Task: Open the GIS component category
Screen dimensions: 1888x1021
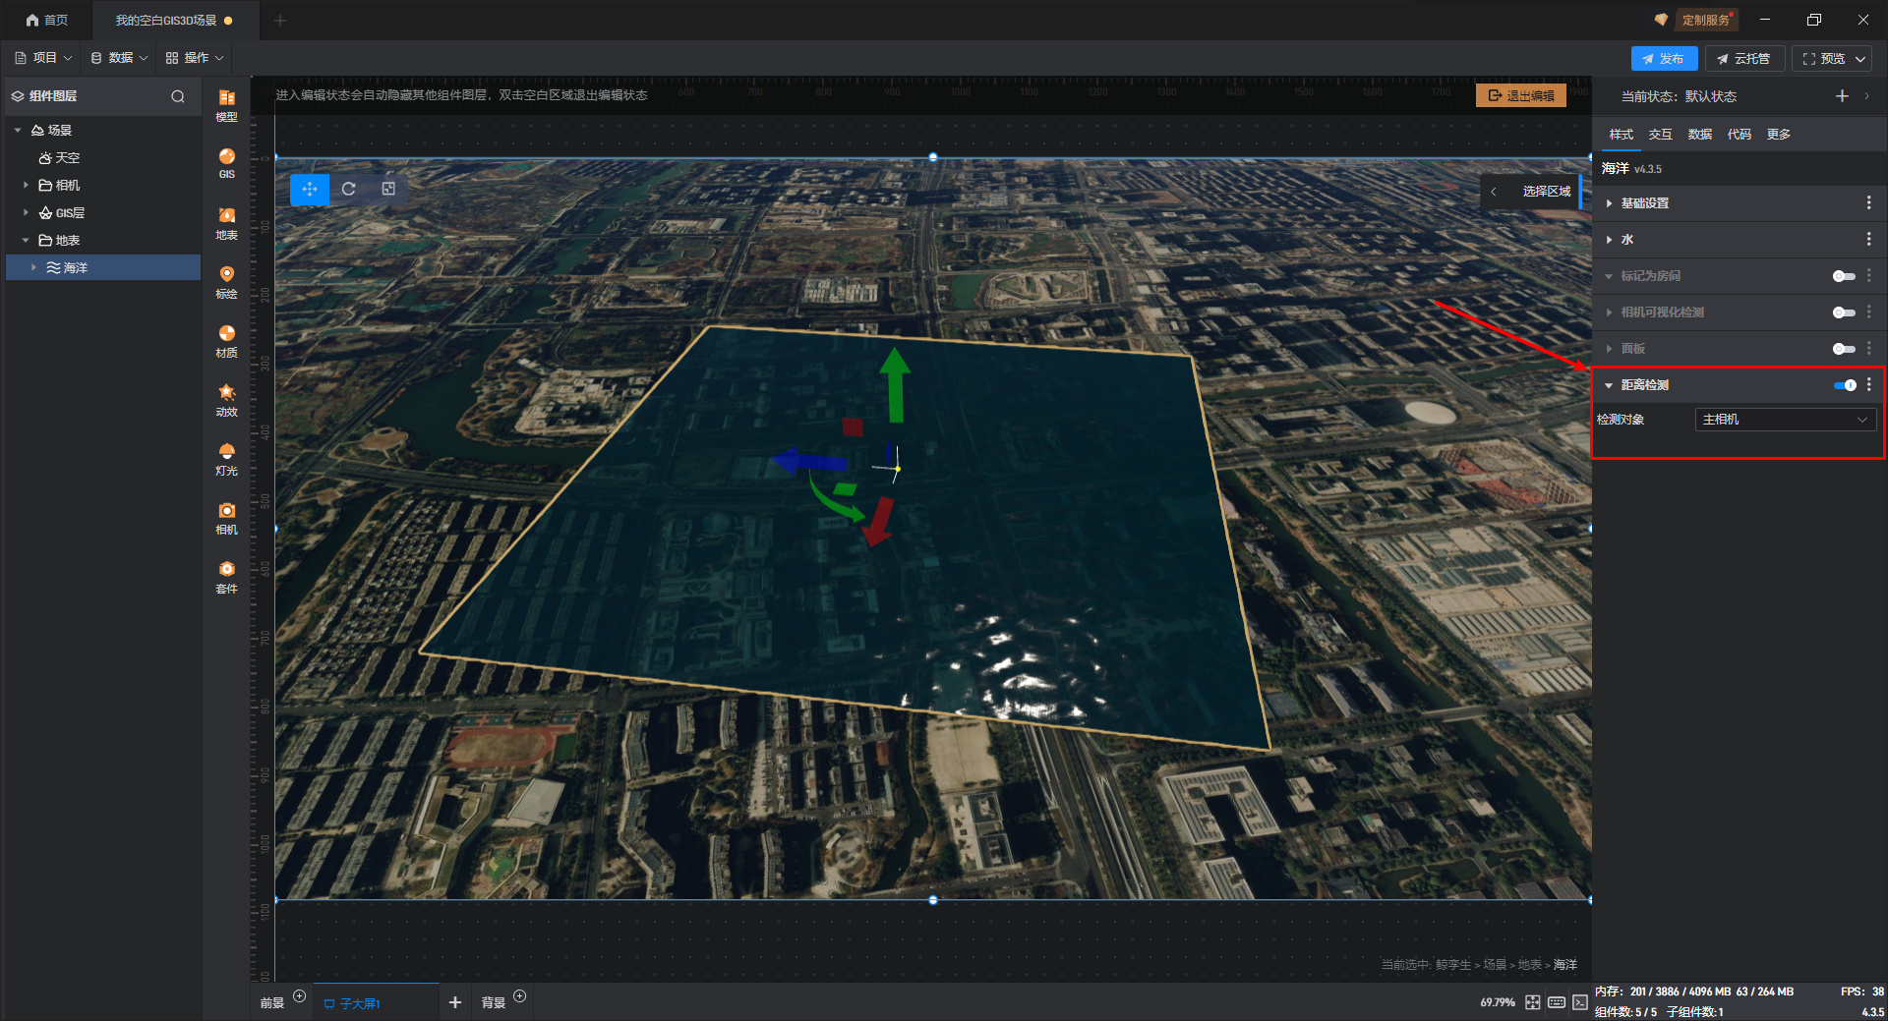Action: point(226,162)
